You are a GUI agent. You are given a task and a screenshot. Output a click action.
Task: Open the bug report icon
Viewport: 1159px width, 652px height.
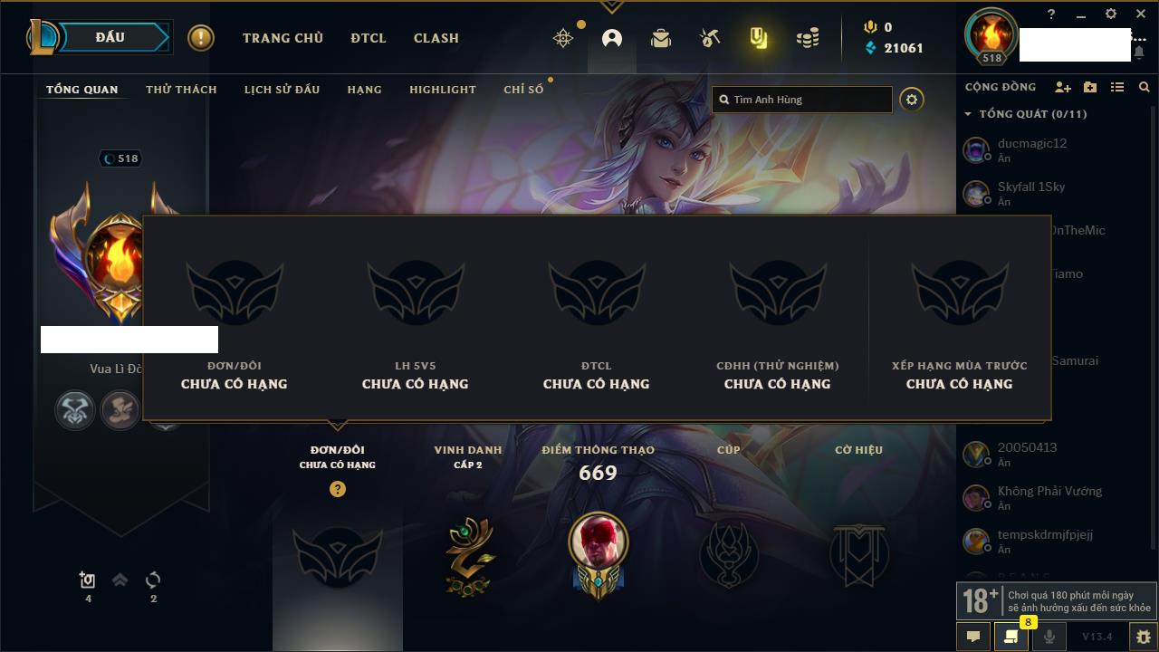tap(1144, 637)
